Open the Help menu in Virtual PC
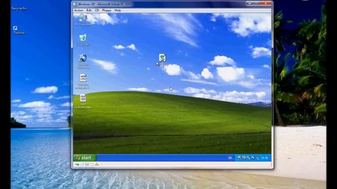Viewport: 337px width, 189px height. [x=117, y=10]
